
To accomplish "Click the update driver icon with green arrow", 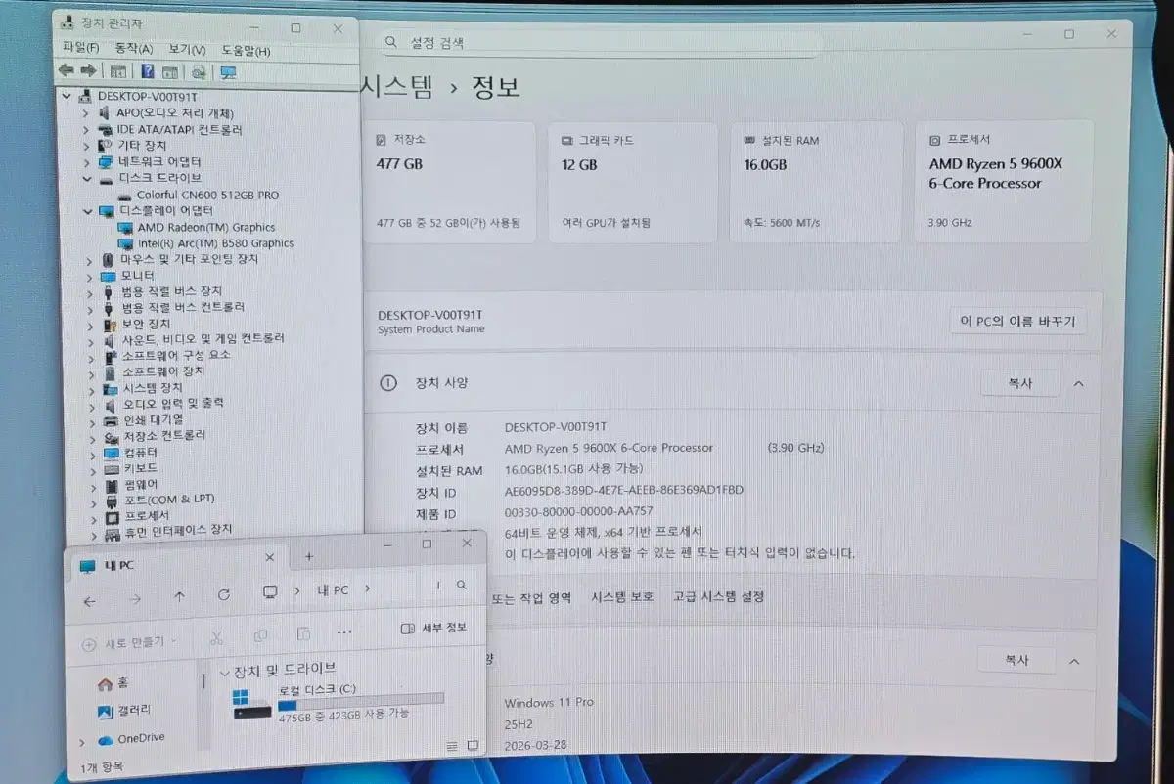I will tap(199, 72).
